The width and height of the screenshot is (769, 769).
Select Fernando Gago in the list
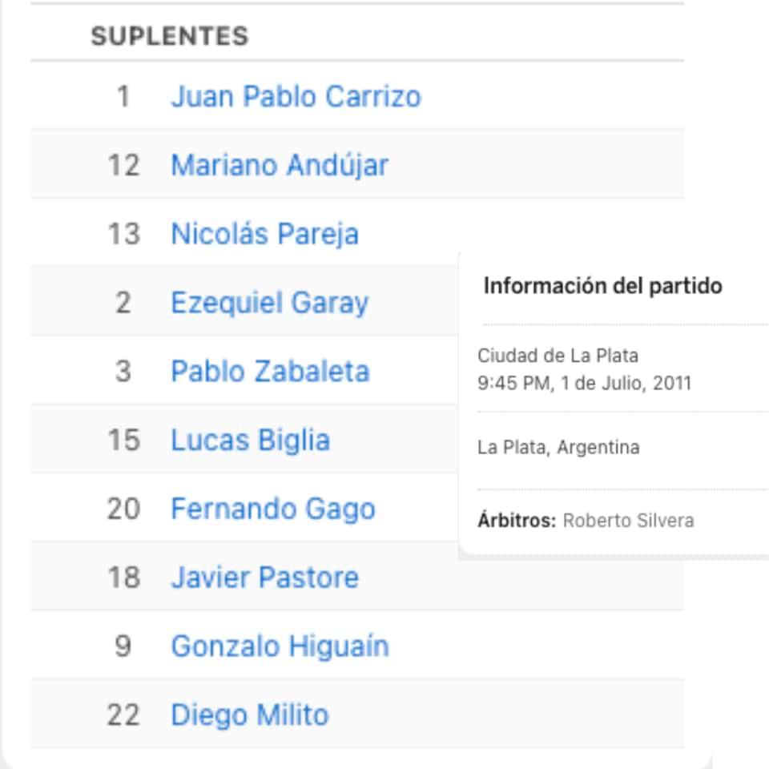273,509
